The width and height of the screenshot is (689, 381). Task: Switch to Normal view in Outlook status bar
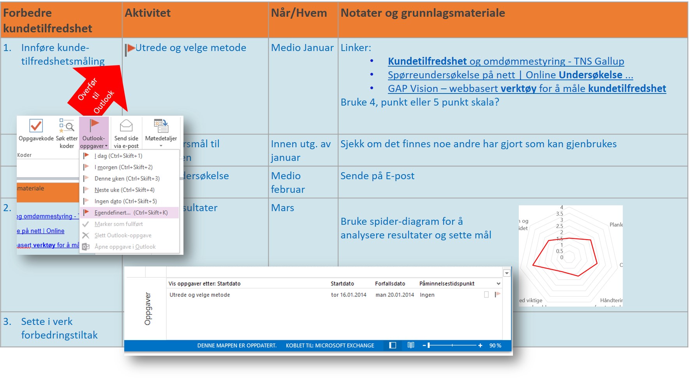coord(393,345)
